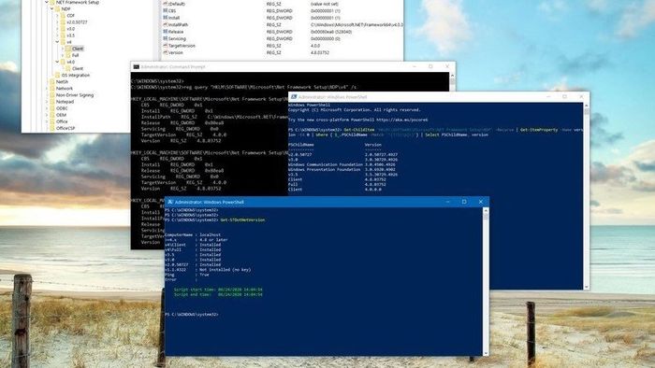This screenshot has width=655, height=368.
Task: Click the Version string value icon
Action: [166, 52]
